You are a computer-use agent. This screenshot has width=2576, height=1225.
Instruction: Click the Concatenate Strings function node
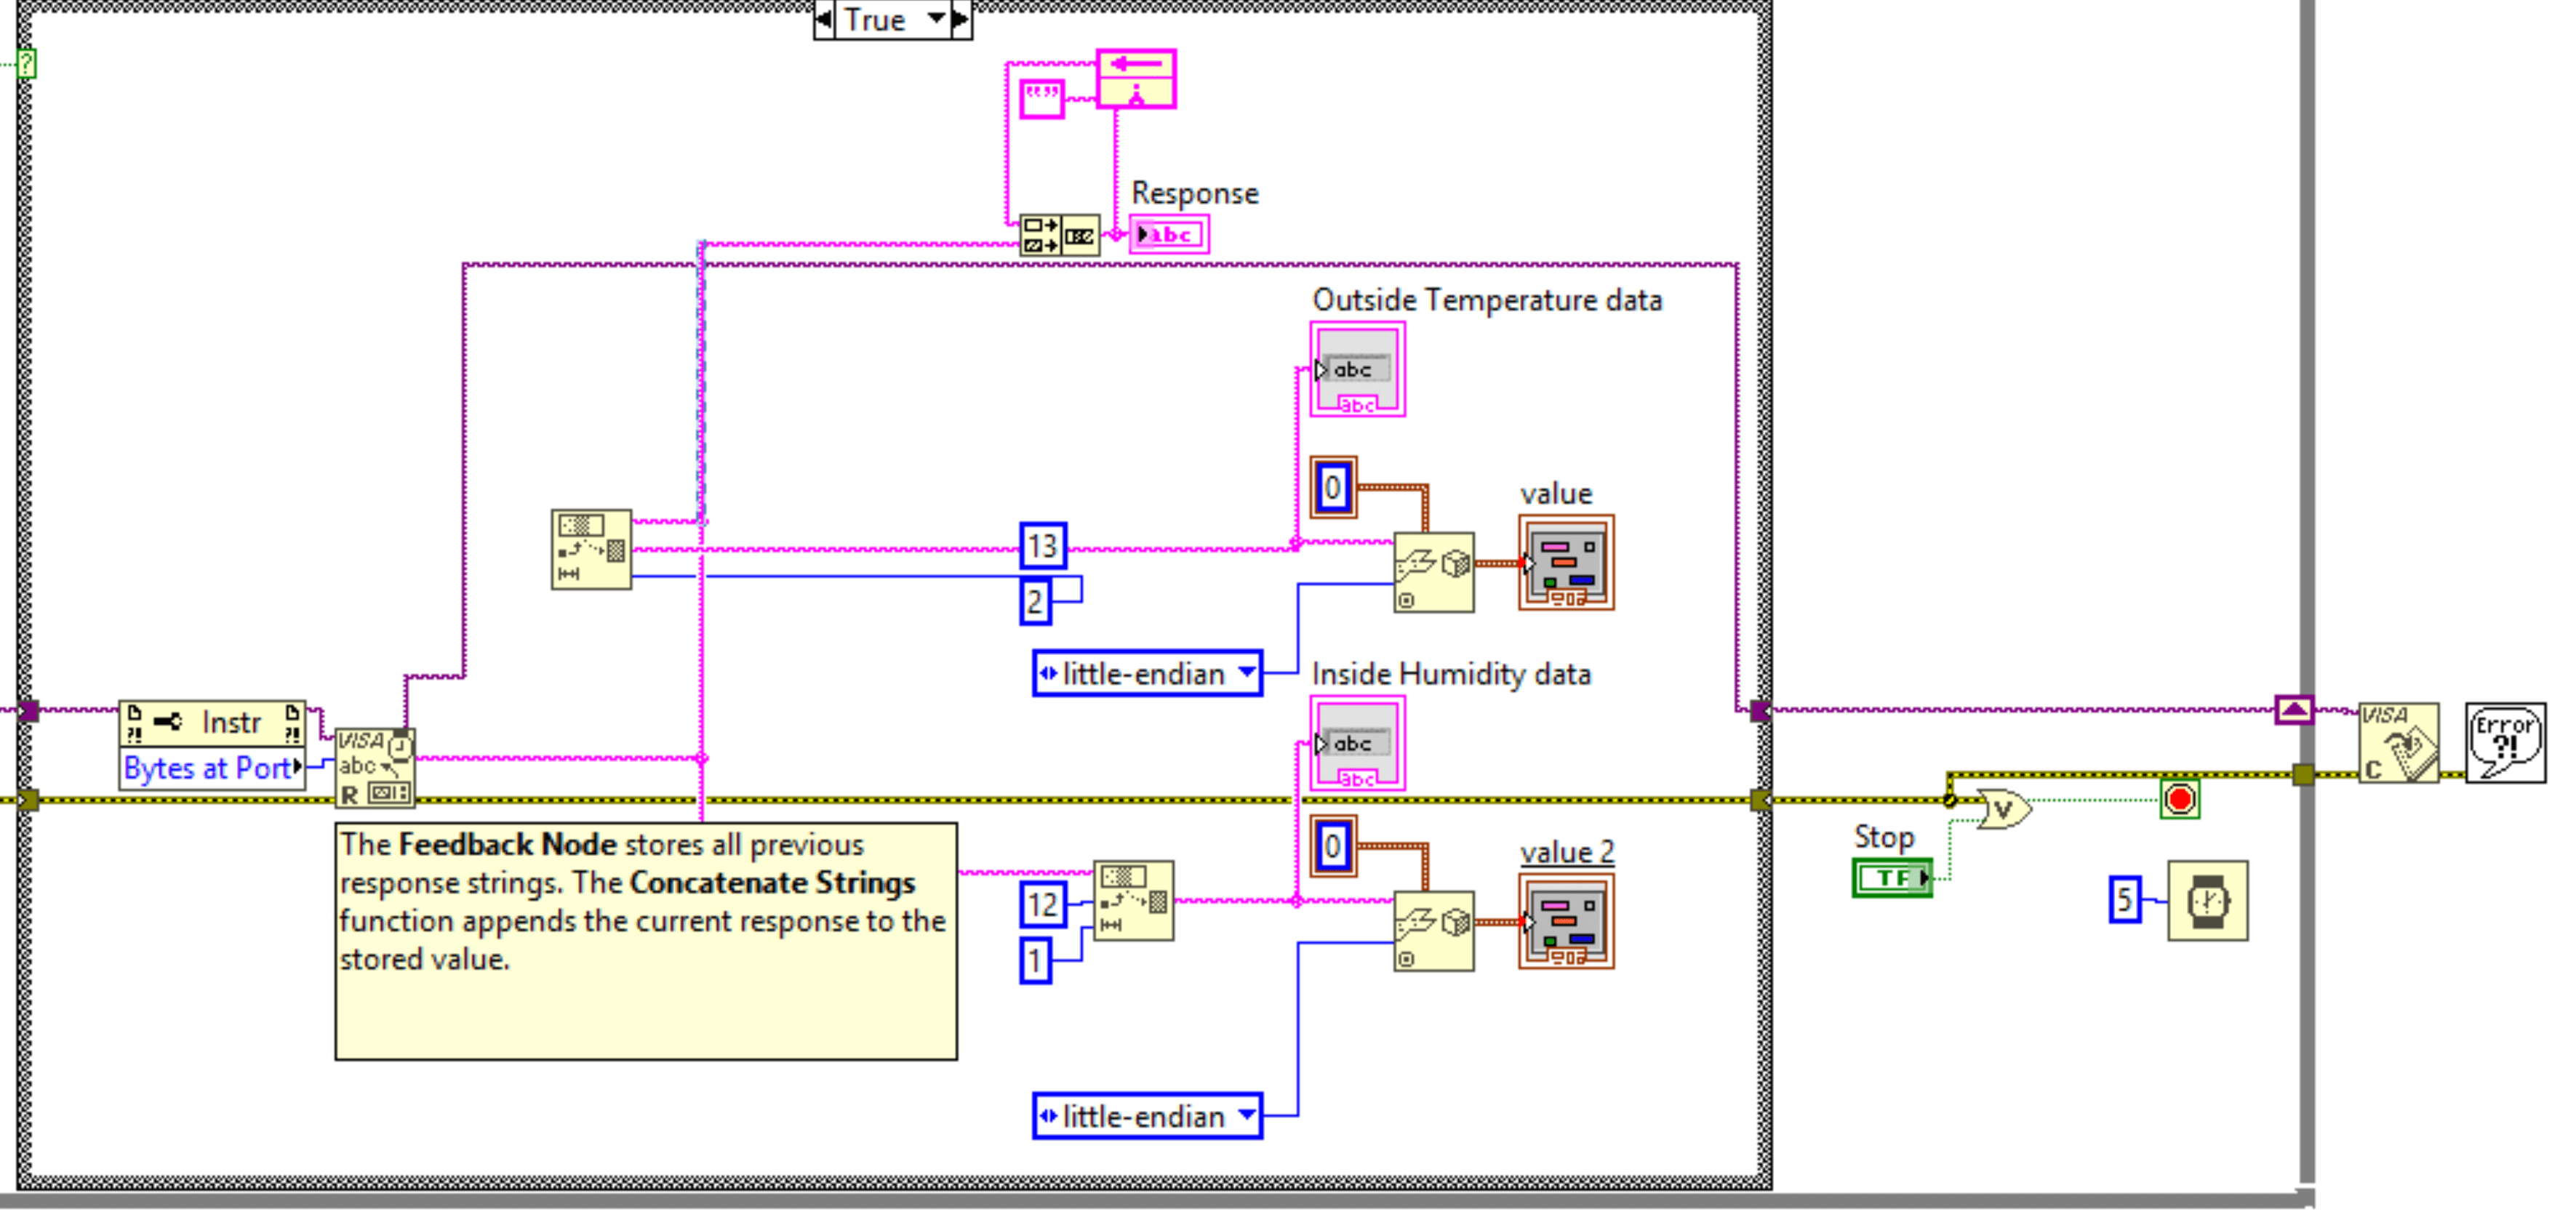1059,236
